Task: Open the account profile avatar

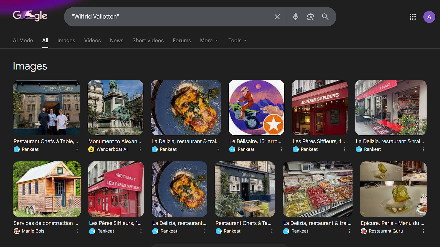Action: [429, 17]
